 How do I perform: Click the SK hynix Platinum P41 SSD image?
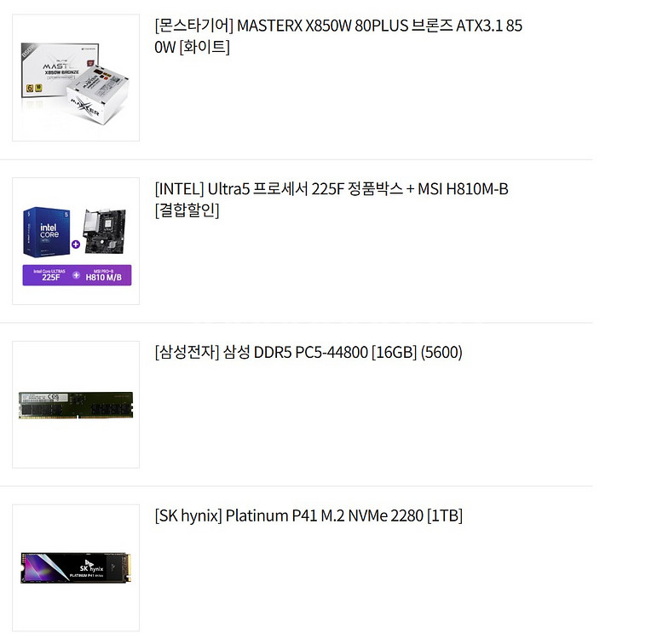click(x=76, y=567)
